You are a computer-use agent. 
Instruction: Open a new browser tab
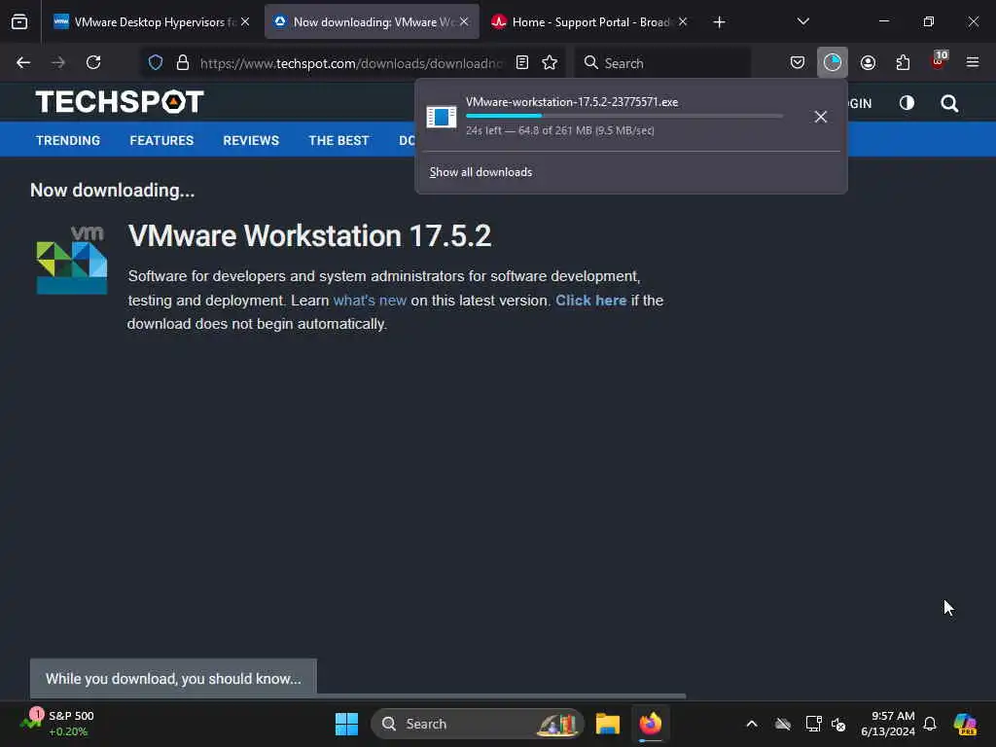719,22
